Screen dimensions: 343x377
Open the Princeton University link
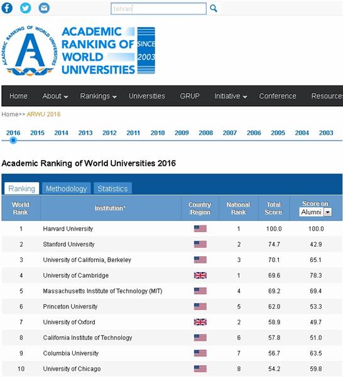click(x=70, y=307)
